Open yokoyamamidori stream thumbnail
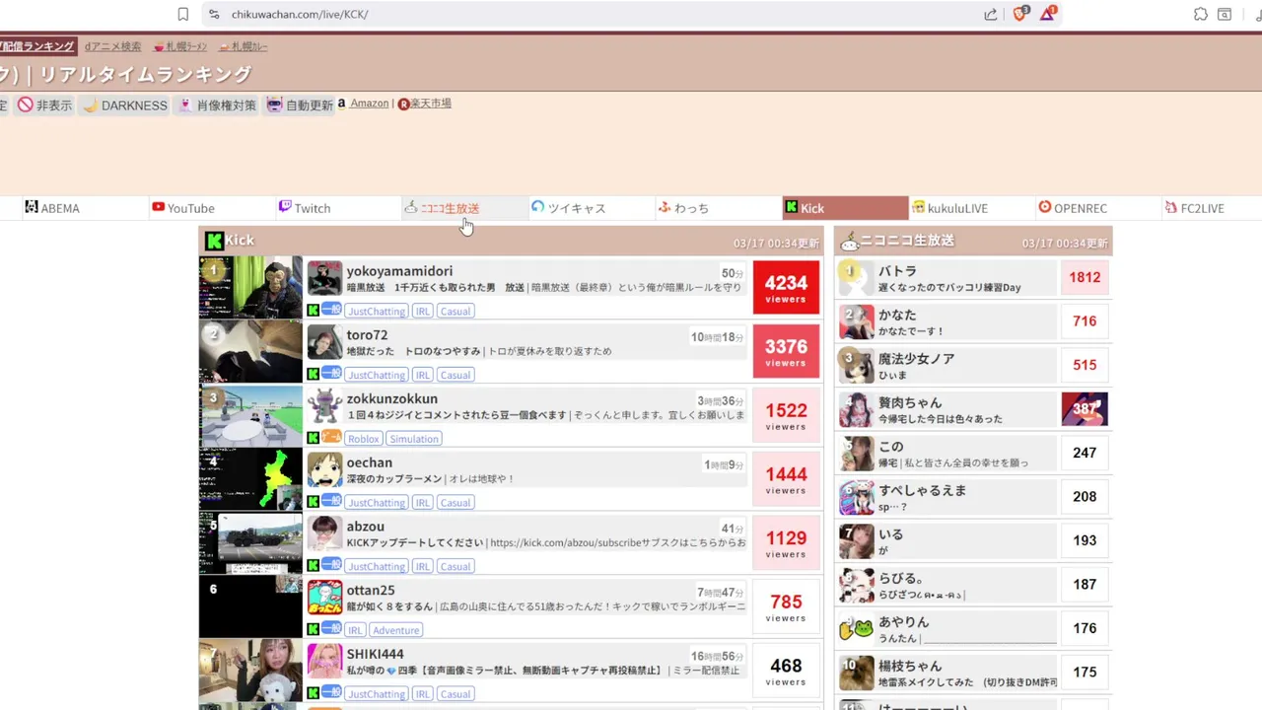Screen dimensions: 1262x710 [x=250, y=287]
